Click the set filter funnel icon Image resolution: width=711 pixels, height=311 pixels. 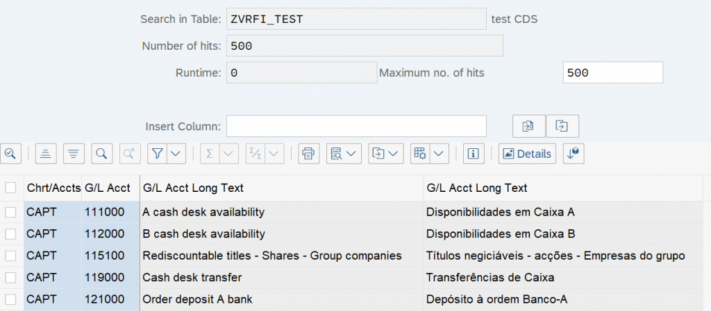pyautogui.click(x=158, y=154)
